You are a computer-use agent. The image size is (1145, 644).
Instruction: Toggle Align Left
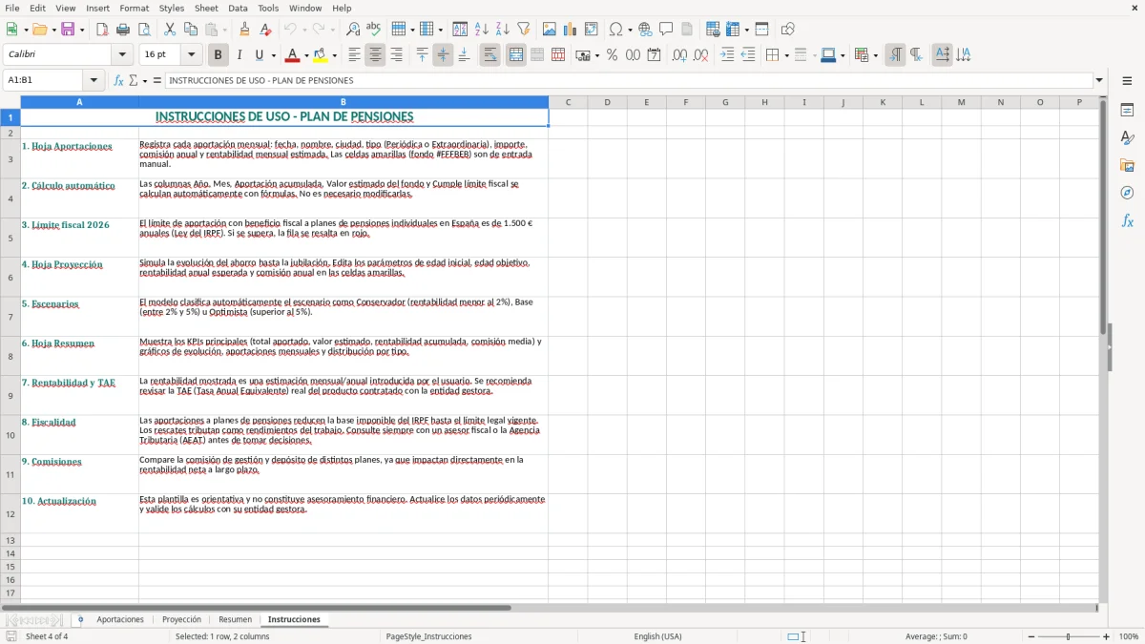coord(354,55)
